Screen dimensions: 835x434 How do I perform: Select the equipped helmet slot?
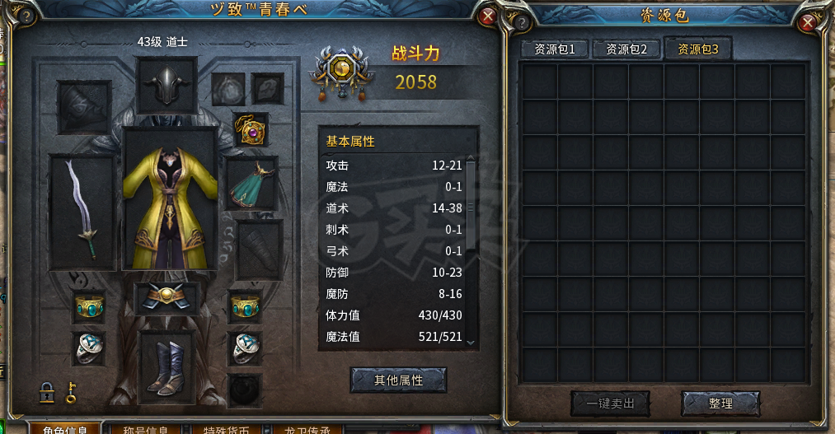[167, 86]
